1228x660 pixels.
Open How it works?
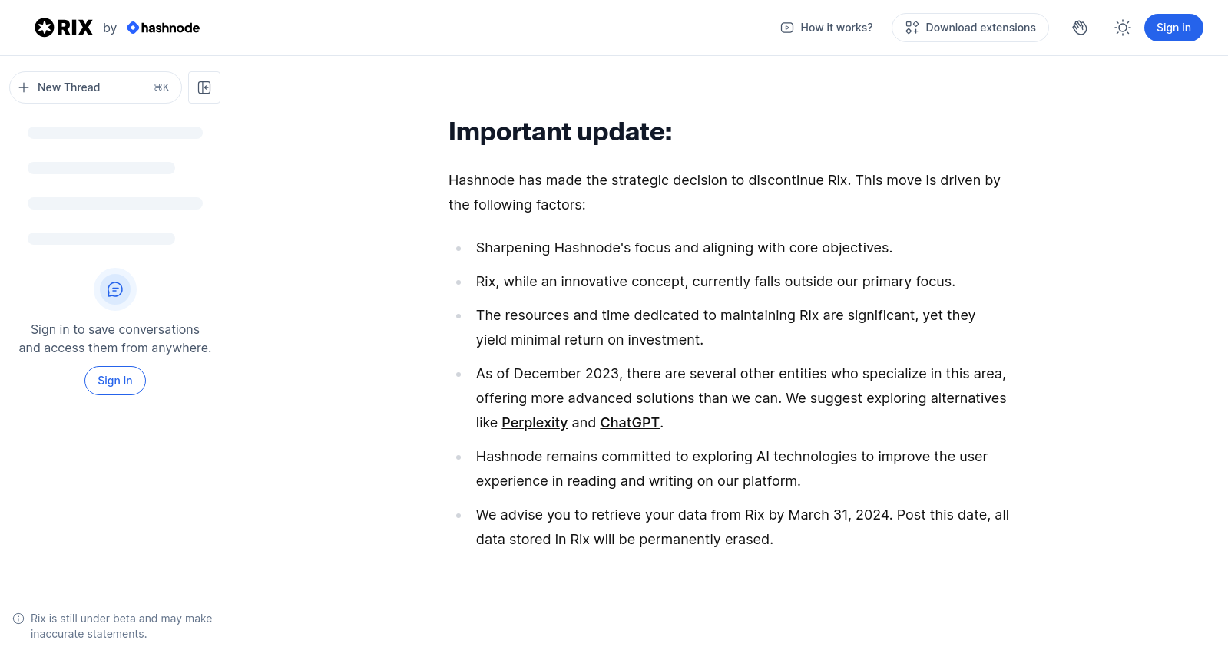click(x=827, y=28)
